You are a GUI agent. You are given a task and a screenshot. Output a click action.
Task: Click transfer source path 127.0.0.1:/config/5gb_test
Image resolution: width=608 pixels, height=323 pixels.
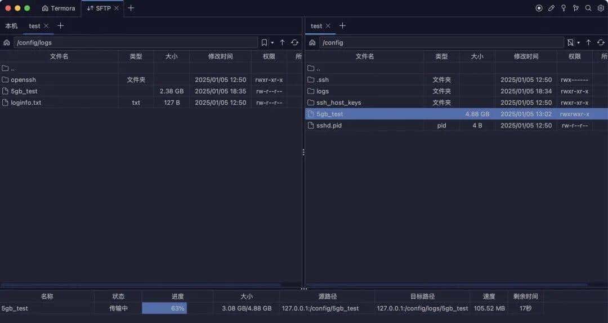tap(320, 308)
